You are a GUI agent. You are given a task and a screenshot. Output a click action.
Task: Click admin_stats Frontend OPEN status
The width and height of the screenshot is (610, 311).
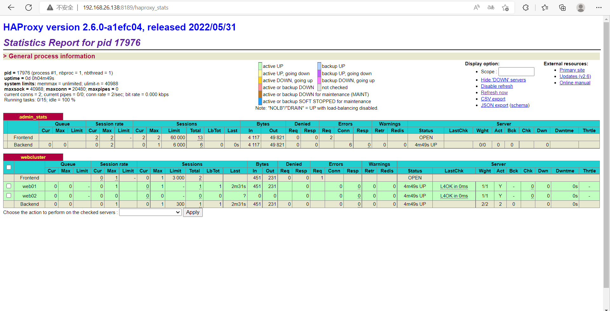click(426, 138)
